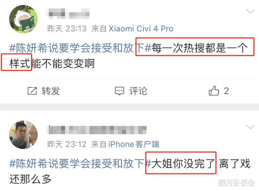Click the timestamp 昨天 23:12
Viewport: 259px width, 191px height.
(x=67, y=144)
